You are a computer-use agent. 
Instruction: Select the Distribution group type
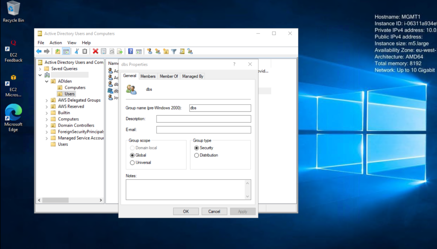196,155
